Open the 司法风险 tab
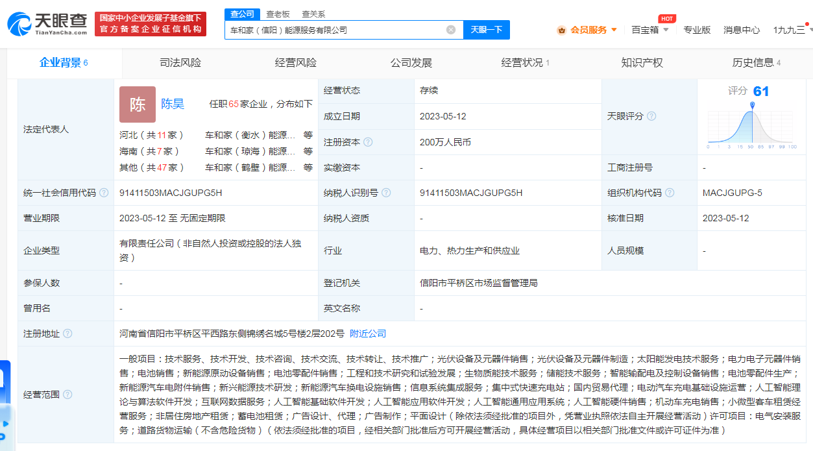The height and width of the screenshot is (451, 813). coord(180,63)
